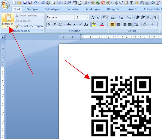This screenshot has width=162, height=139.
Task: Open the underline style dropdown arrow
Action: [64, 24]
